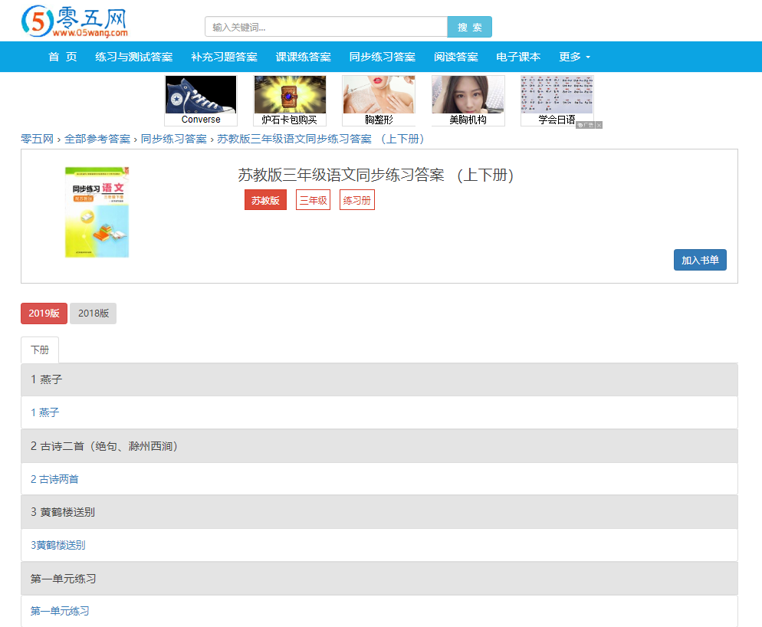Click the 零五网 site logo
762x627 pixels.
74,21
